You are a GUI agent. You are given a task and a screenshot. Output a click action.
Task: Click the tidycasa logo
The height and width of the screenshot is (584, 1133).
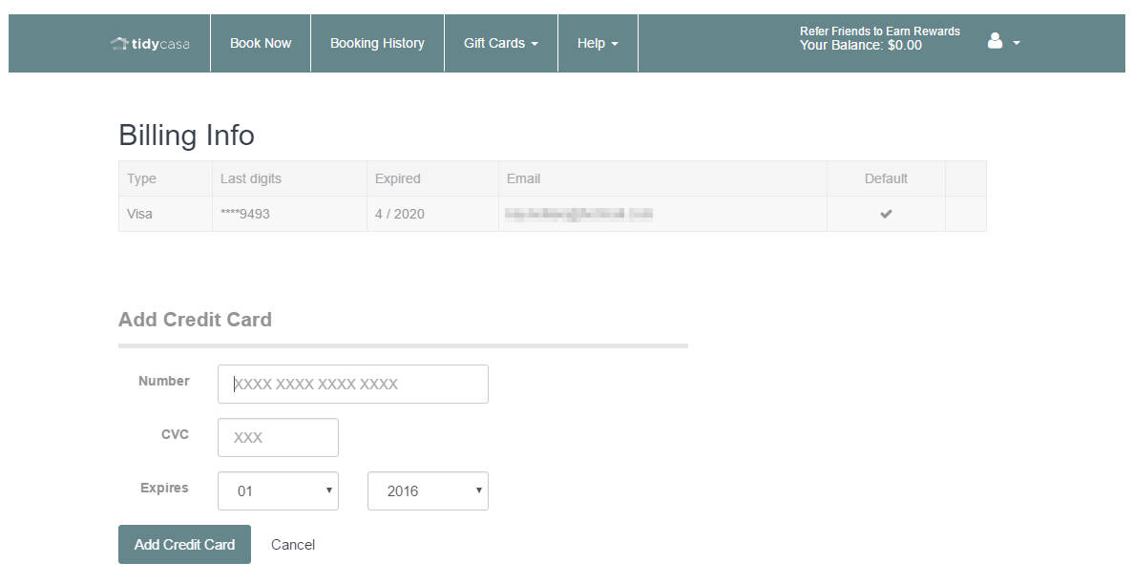[150, 43]
